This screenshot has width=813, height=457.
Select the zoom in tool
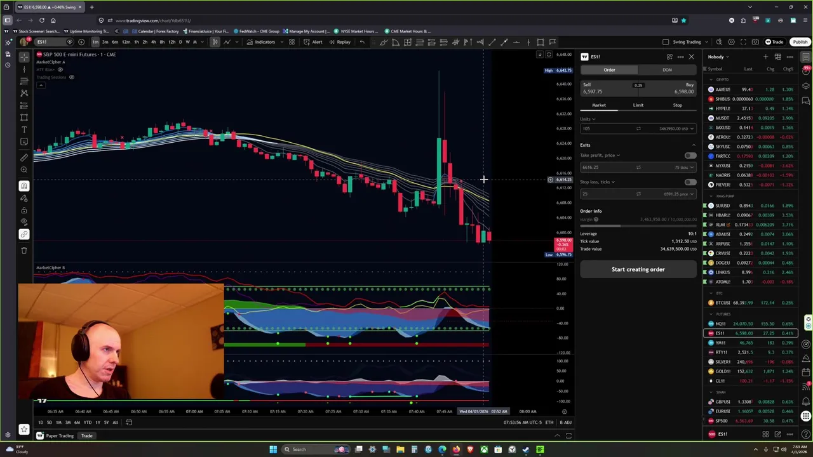coord(24,169)
